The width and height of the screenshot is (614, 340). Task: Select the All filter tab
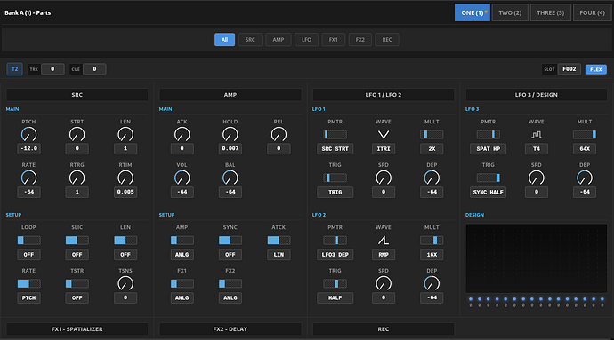[224, 39]
